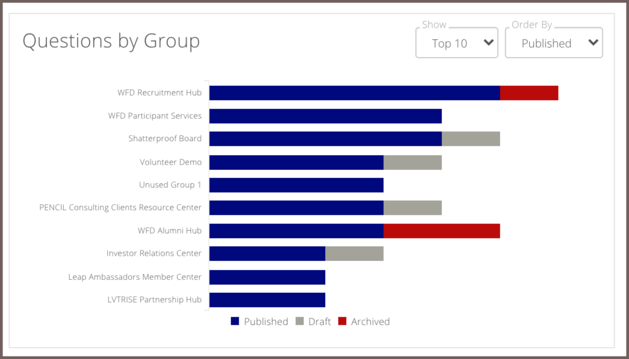Click the WFD Participant Services label
The width and height of the screenshot is (629, 359).
155,116
